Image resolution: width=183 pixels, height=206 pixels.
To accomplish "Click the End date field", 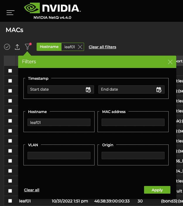I will pyautogui.click(x=131, y=89).
